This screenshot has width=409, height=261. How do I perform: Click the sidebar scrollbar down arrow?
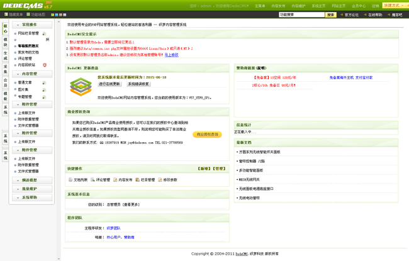click(59, 259)
